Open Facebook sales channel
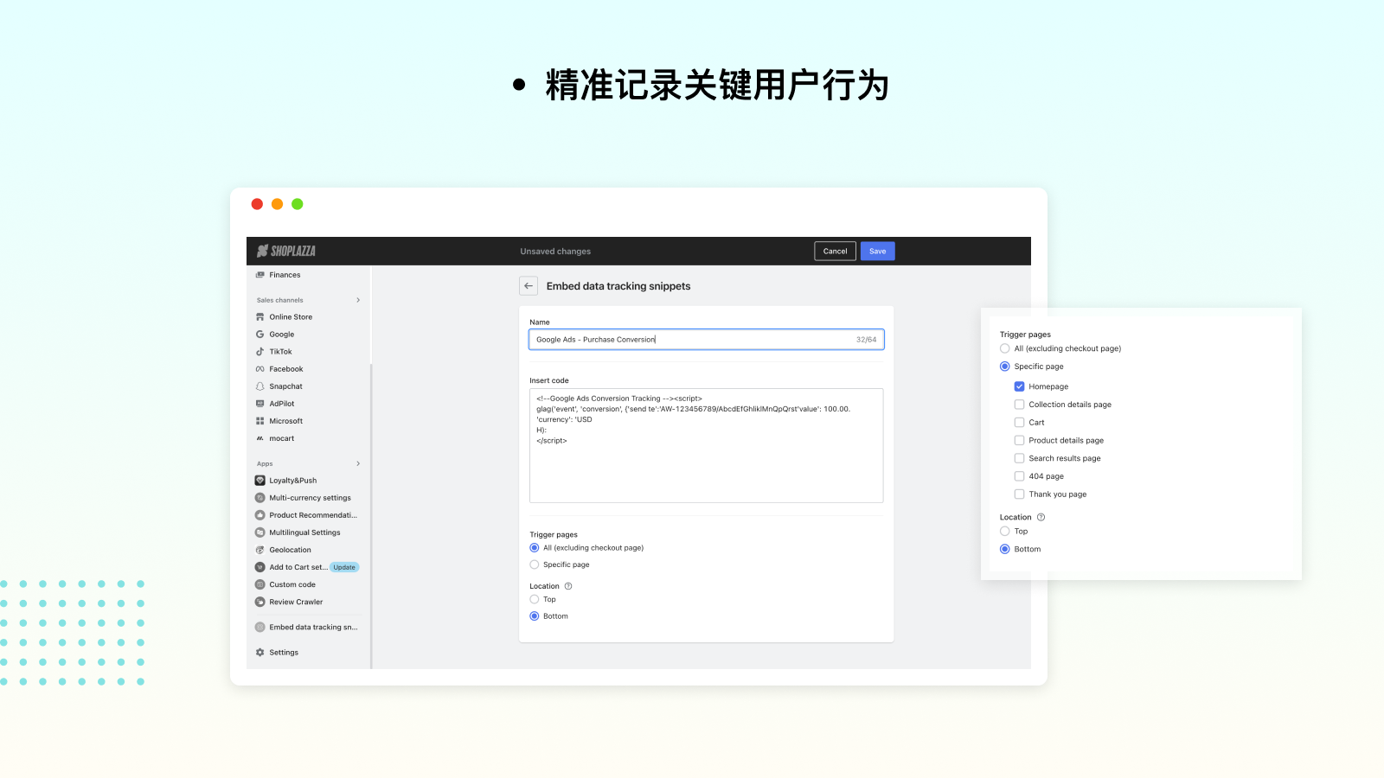Image resolution: width=1384 pixels, height=778 pixels. click(x=286, y=369)
